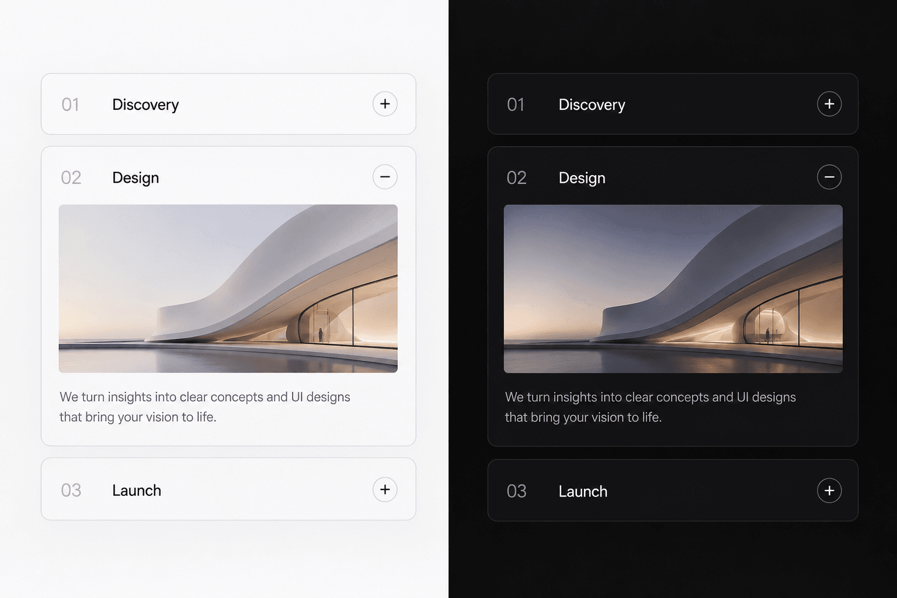This screenshot has height=598, width=897.
Task: Select the dark theme Discovery accordion title
Action: pyautogui.click(x=592, y=105)
